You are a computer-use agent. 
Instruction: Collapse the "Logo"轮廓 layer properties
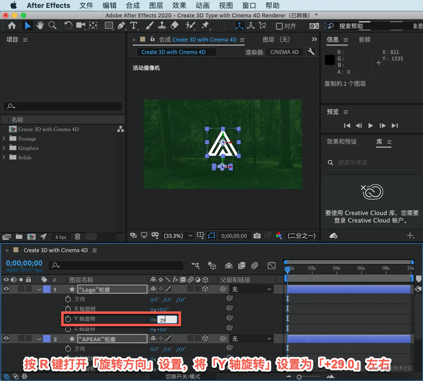(x=39, y=290)
